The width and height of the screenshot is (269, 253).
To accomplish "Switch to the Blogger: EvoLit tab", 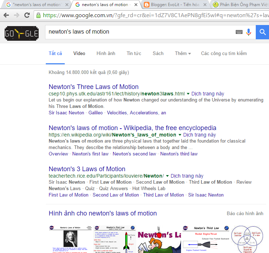I will tap(175, 5).
